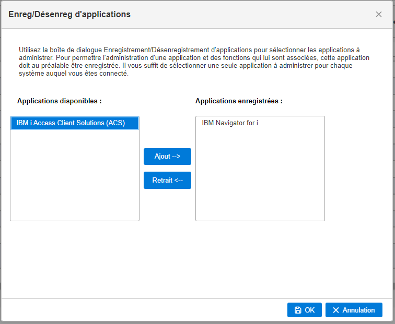Confirm with the OK button
The image size is (395, 324).
[x=304, y=310]
